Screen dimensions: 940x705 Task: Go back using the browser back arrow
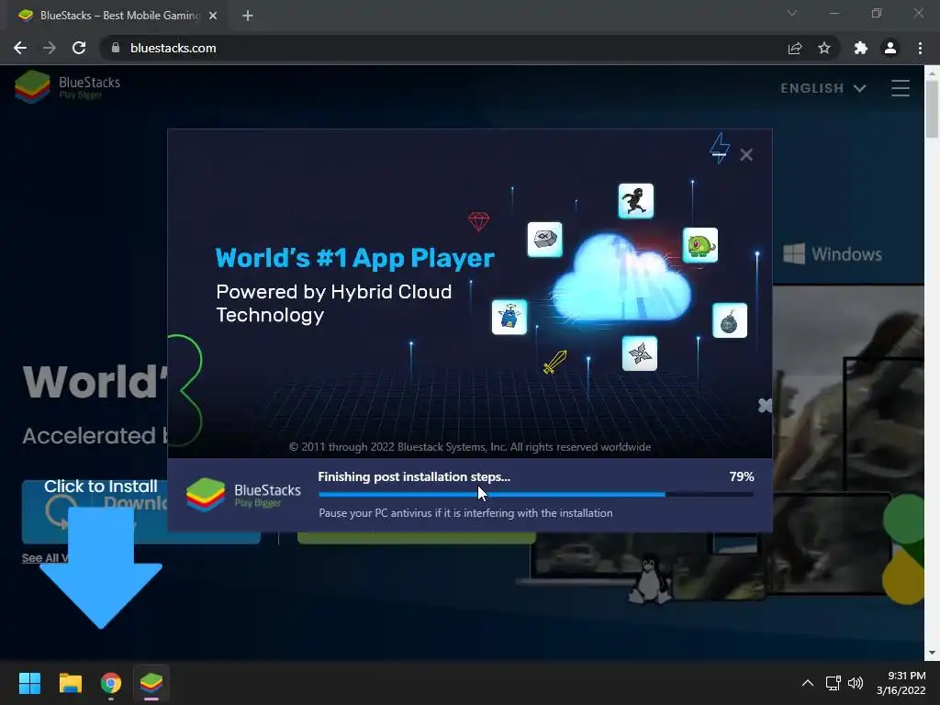(x=20, y=48)
